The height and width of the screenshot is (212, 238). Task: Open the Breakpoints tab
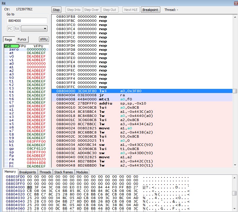pos(27,172)
